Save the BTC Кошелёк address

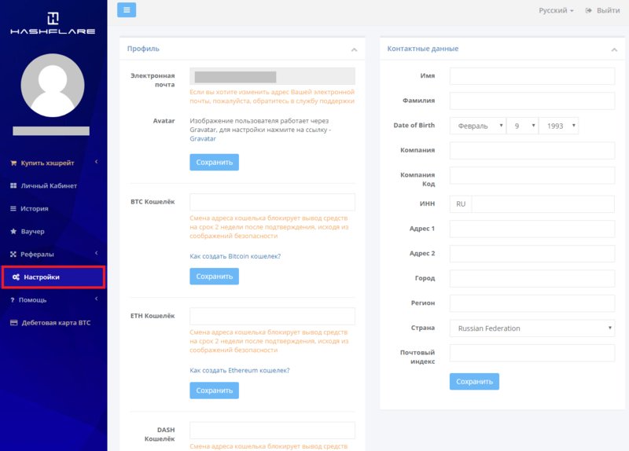pyautogui.click(x=214, y=277)
